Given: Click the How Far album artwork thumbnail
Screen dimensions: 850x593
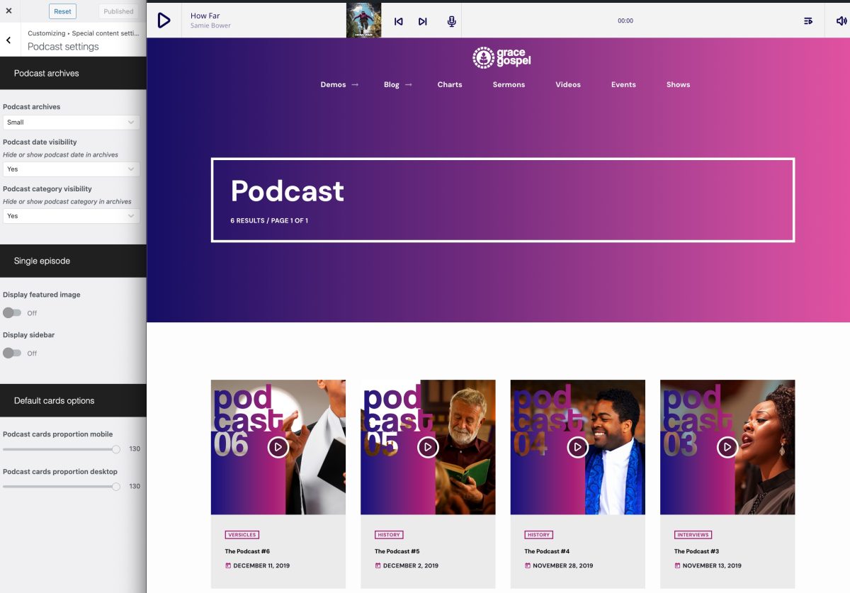Looking at the screenshot, I should 363,21.
